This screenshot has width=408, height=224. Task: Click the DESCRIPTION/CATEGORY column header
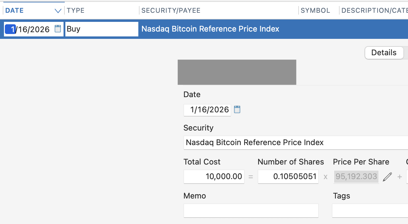click(x=375, y=11)
